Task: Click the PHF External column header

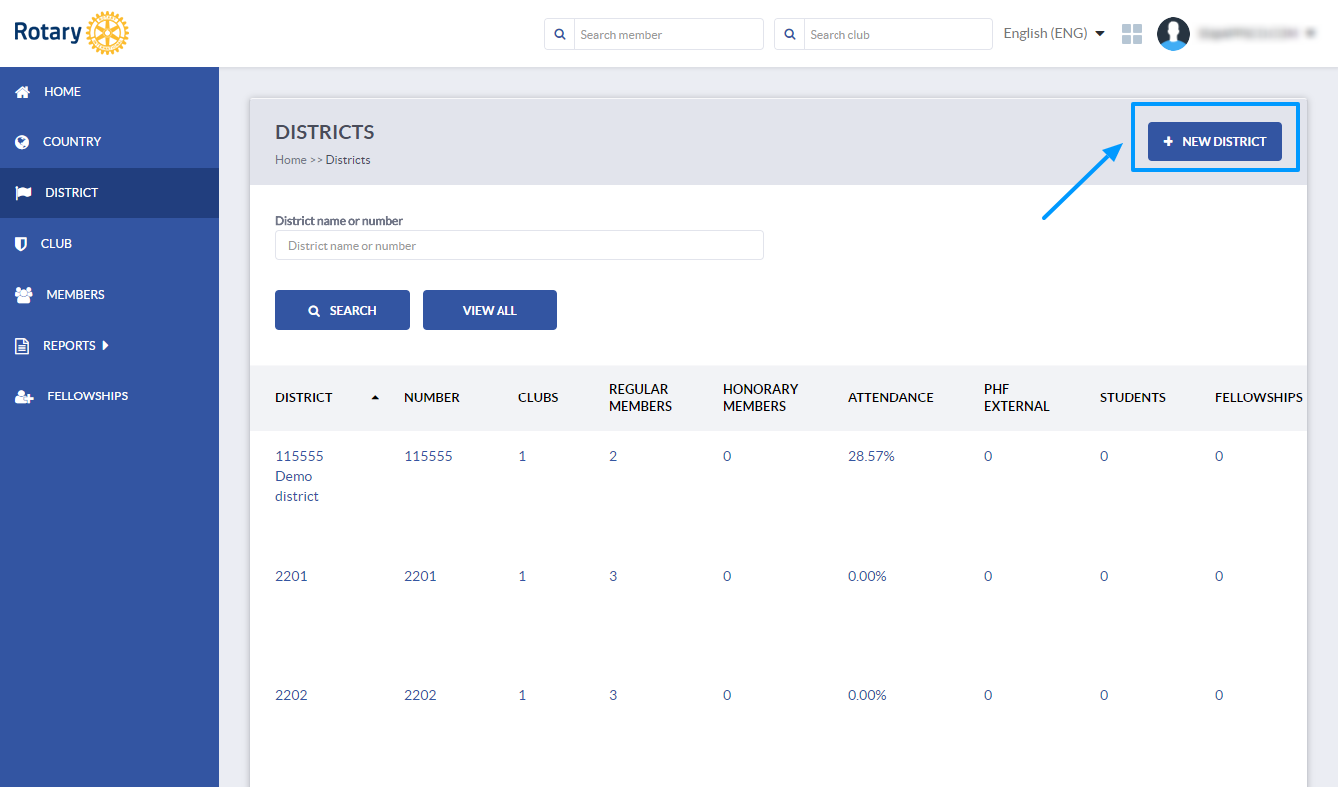Action: [x=1017, y=397]
